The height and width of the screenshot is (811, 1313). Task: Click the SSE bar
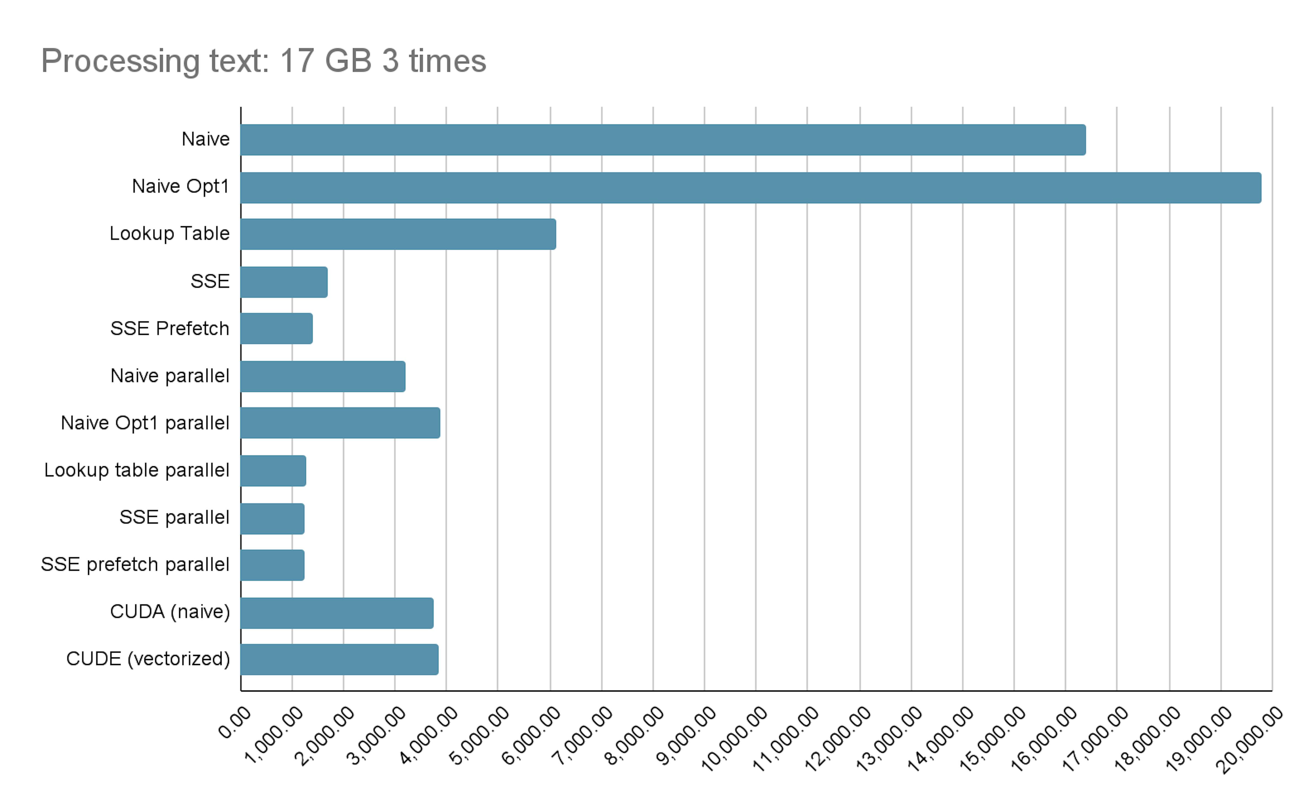(x=284, y=282)
